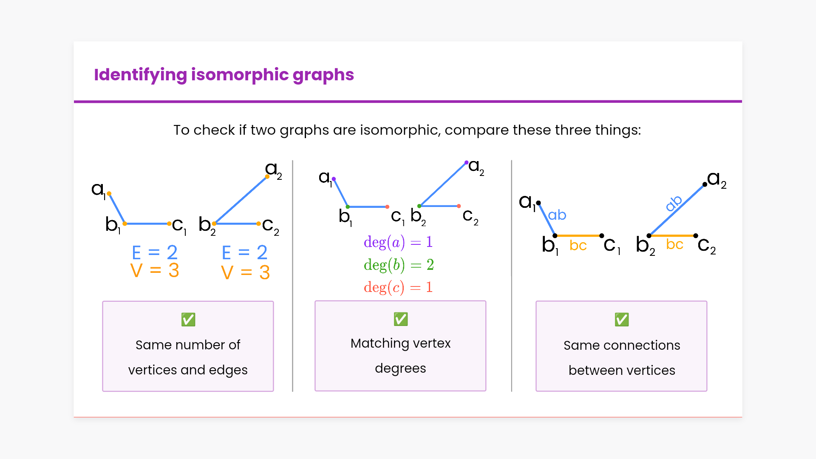Click the left blue "E = 2" label
The image size is (816, 459).
coord(155,252)
